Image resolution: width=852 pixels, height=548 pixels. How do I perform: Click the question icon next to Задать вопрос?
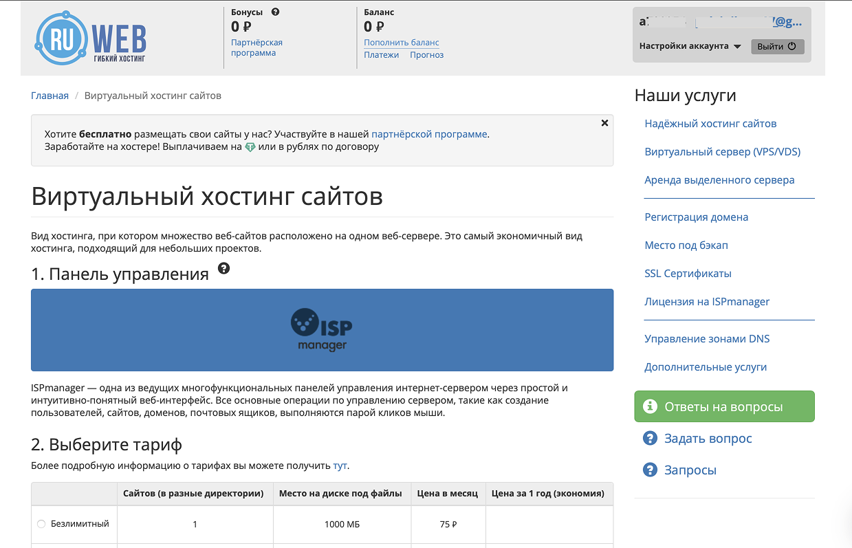(x=650, y=438)
